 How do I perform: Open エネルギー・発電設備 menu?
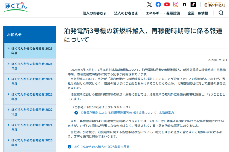(x=163, y=13)
